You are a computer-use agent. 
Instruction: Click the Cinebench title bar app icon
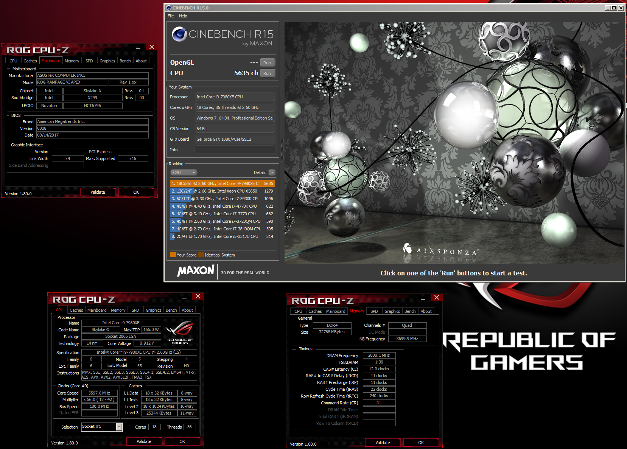pos(169,8)
